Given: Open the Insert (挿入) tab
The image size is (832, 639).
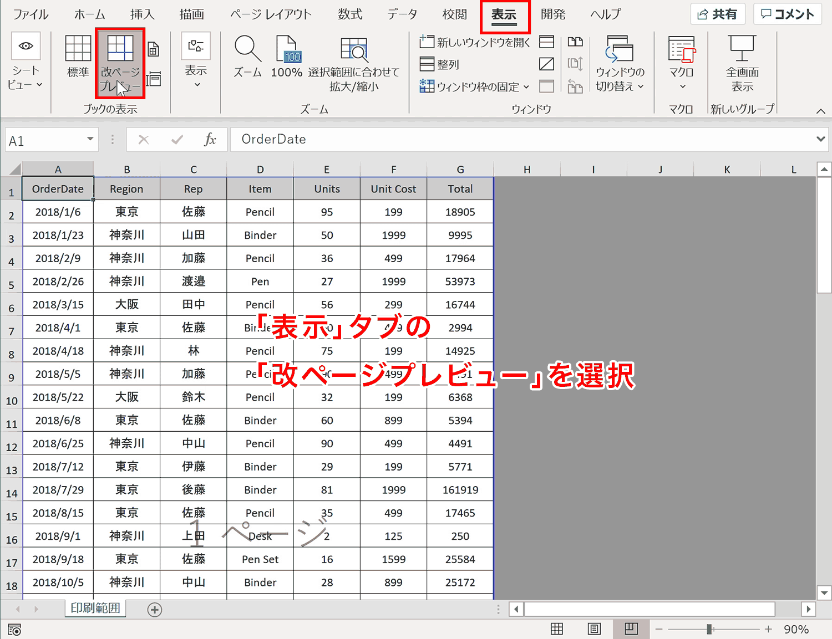Looking at the screenshot, I should pos(142,14).
